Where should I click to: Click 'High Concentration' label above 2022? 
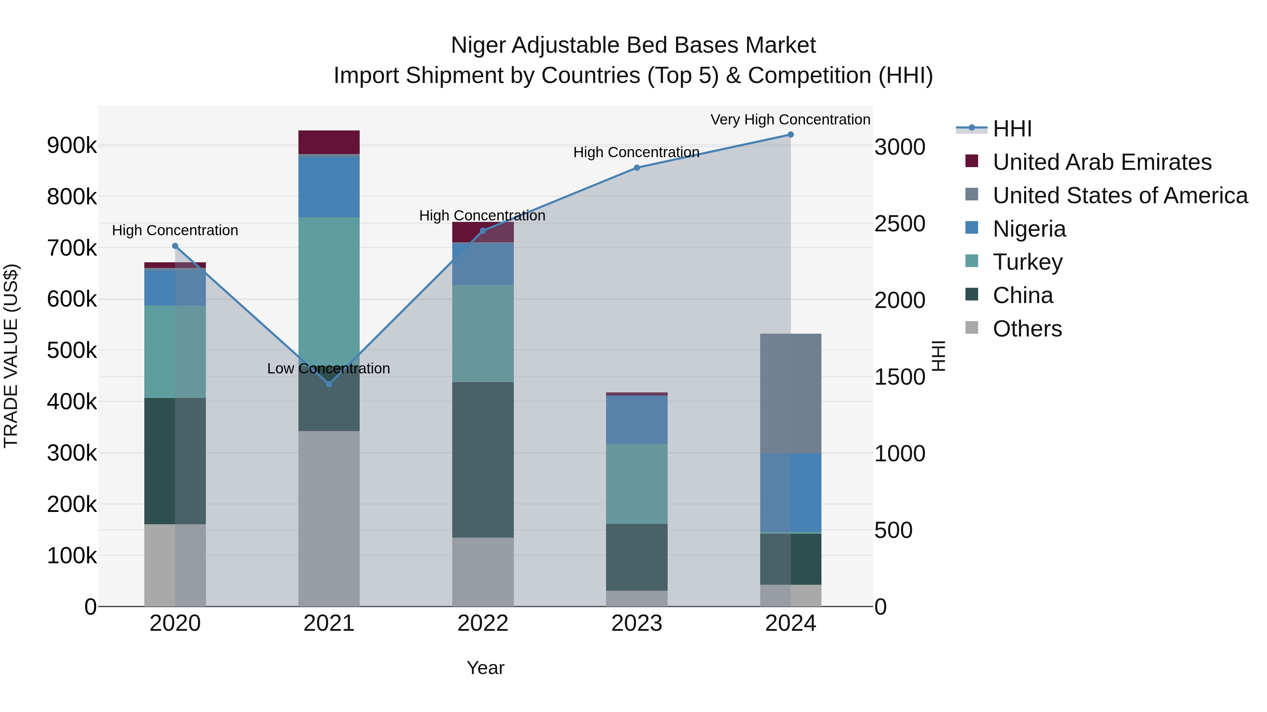click(x=483, y=216)
